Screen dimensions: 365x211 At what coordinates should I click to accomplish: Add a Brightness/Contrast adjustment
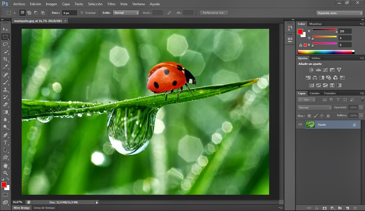[x=311, y=70]
